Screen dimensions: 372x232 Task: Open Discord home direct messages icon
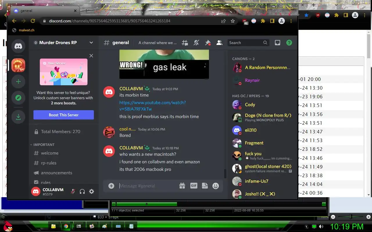click(x=18, y=46)
